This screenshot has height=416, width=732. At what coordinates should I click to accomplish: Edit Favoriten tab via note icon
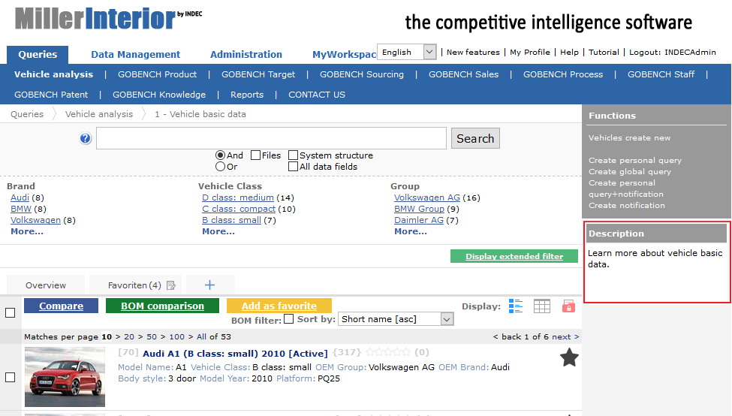(171, 285)
